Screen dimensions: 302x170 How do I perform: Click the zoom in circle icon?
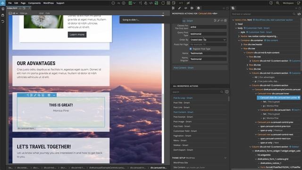point(124,3)
